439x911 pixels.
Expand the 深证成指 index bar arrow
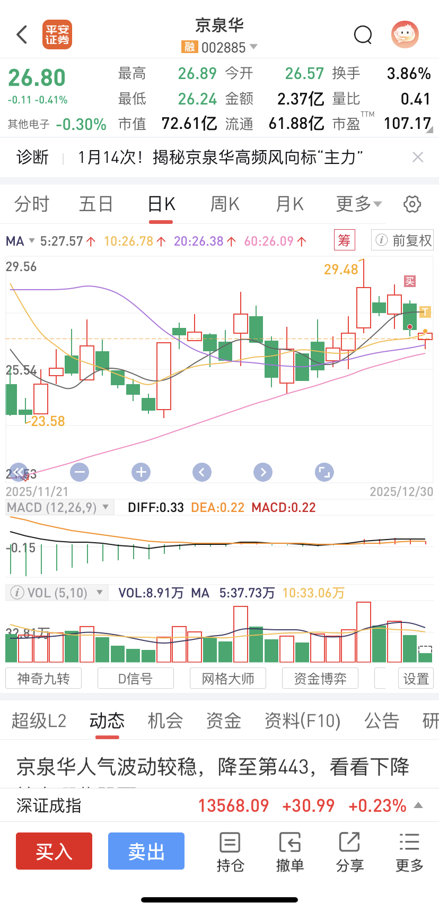tap(418, 805)
